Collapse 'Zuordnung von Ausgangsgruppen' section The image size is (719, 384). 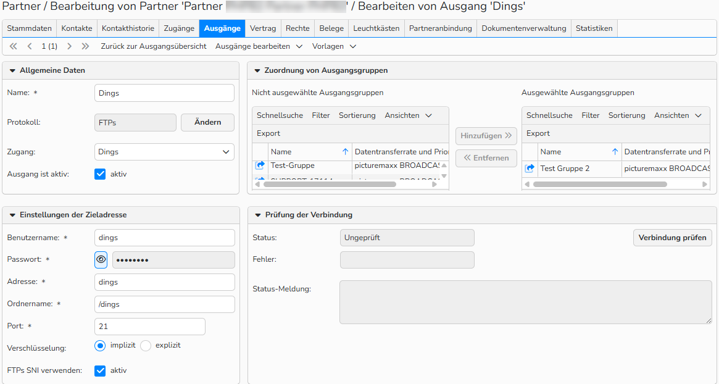(258, 70)
